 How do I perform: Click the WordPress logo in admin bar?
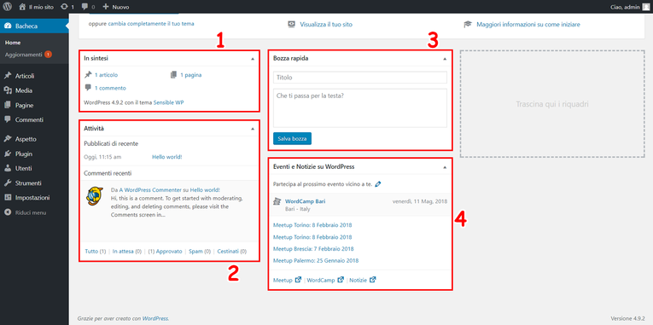8,7
